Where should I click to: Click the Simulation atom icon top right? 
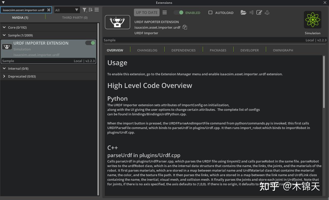[x=313, y=20]
